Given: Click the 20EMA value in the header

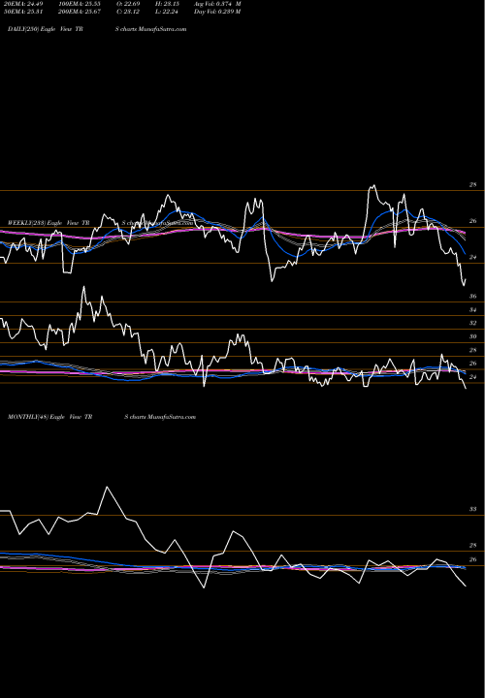Looking at the screenshot, I should coord(23,4).
